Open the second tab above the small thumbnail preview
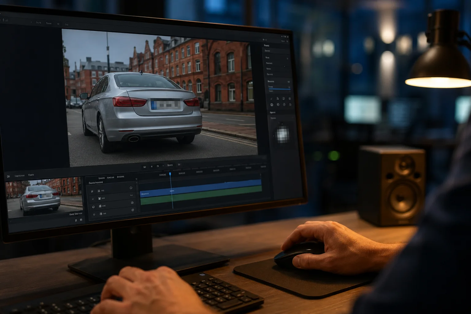This screenshot has height=314, width=471. pyautogui.click(x=31, y=175)
